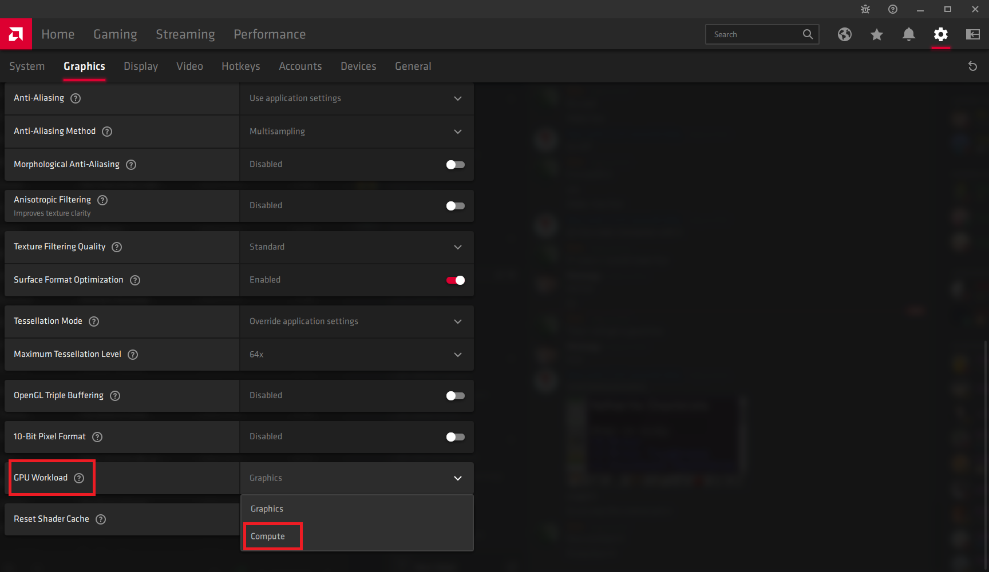Open favorites star icon

pyautogui.click(x=877, y=34)
